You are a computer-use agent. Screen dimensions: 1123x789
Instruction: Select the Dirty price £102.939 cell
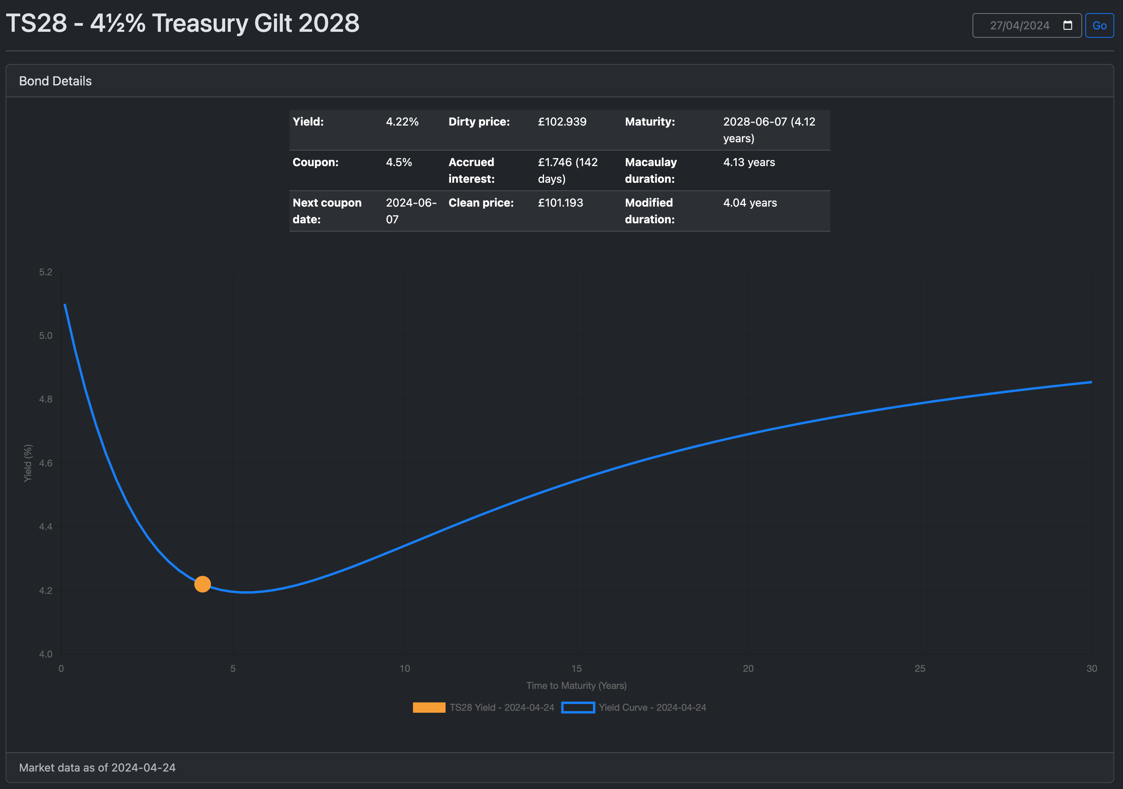(562, 122)
